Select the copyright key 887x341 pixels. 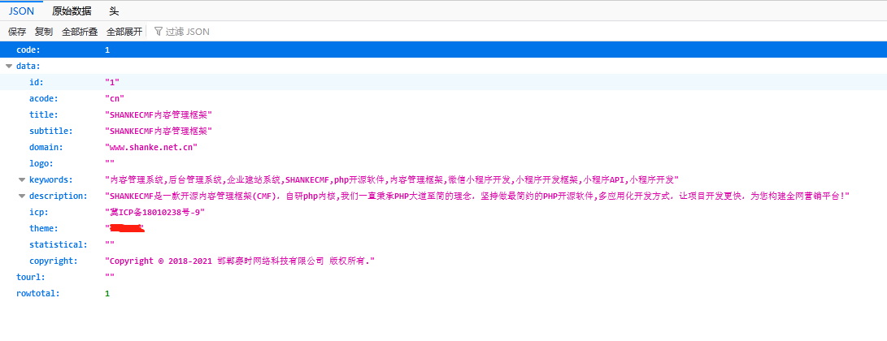point(53,261)
